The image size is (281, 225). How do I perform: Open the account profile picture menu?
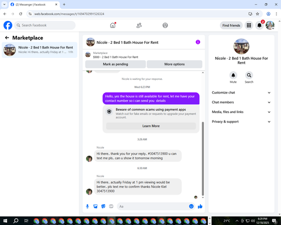tap(270, 25)
